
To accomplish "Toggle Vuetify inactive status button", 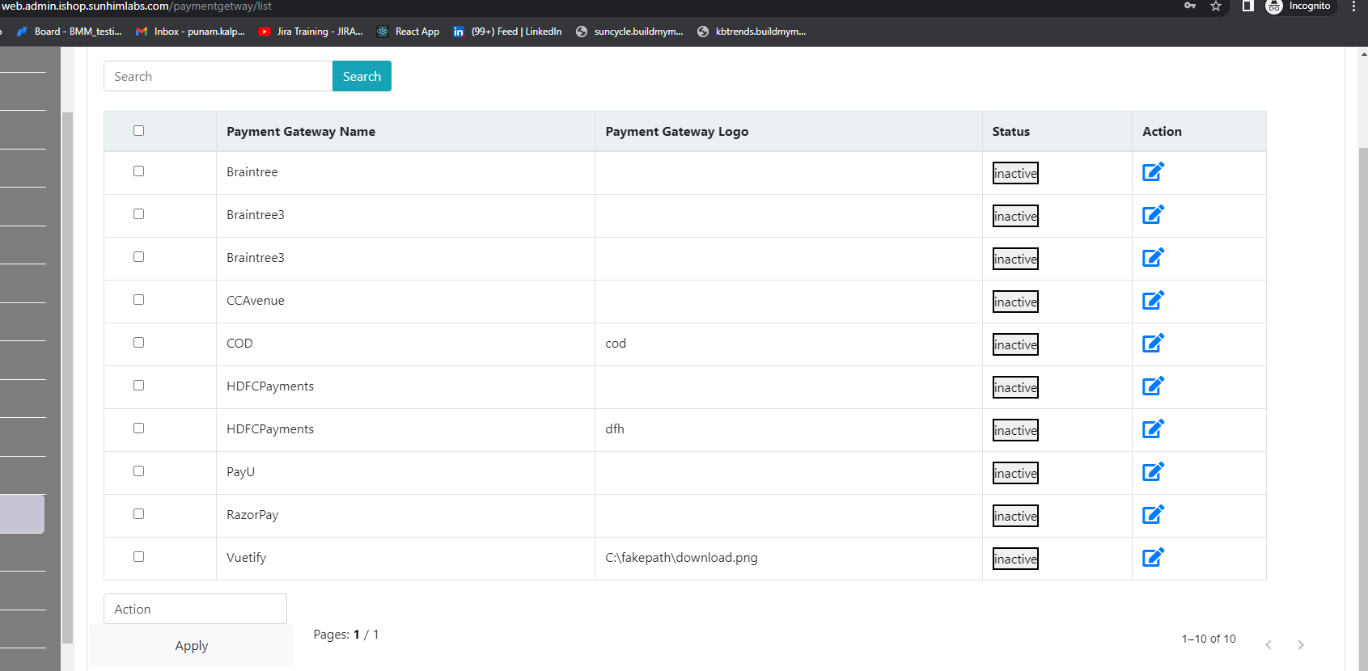I will pos(1015,559).
